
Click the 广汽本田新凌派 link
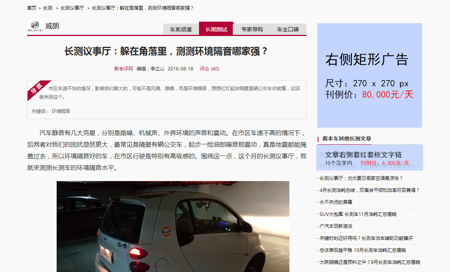(336, 226)
